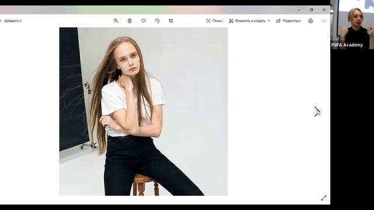The width and height of the screenshot is (374, 210).
Task: Delete the photo with trash icon
Action: pos(130,21)
